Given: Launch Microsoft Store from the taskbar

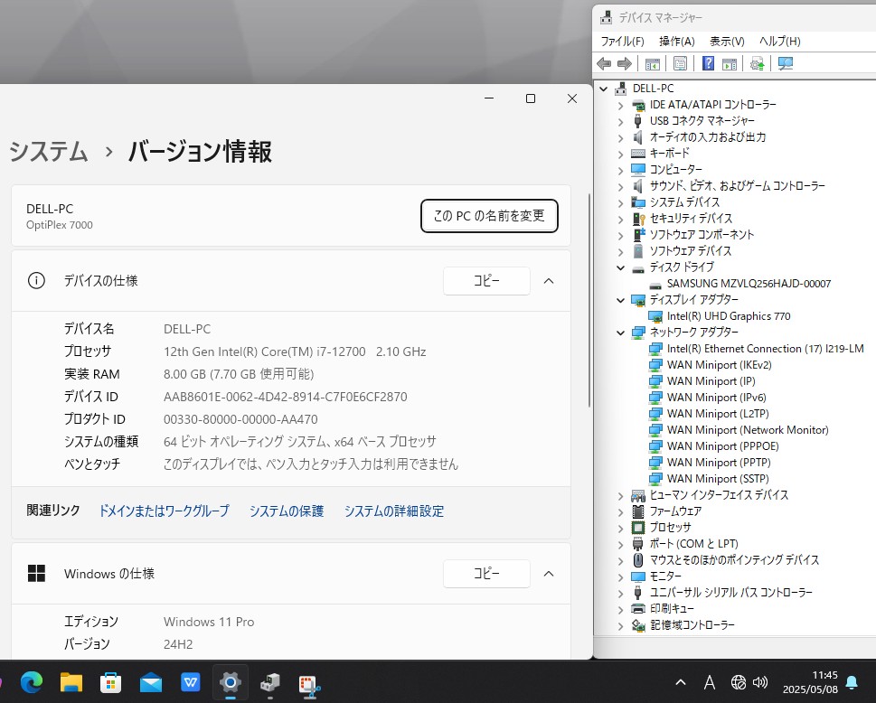Looking at the screenshot, I should (x=110, y=682).
